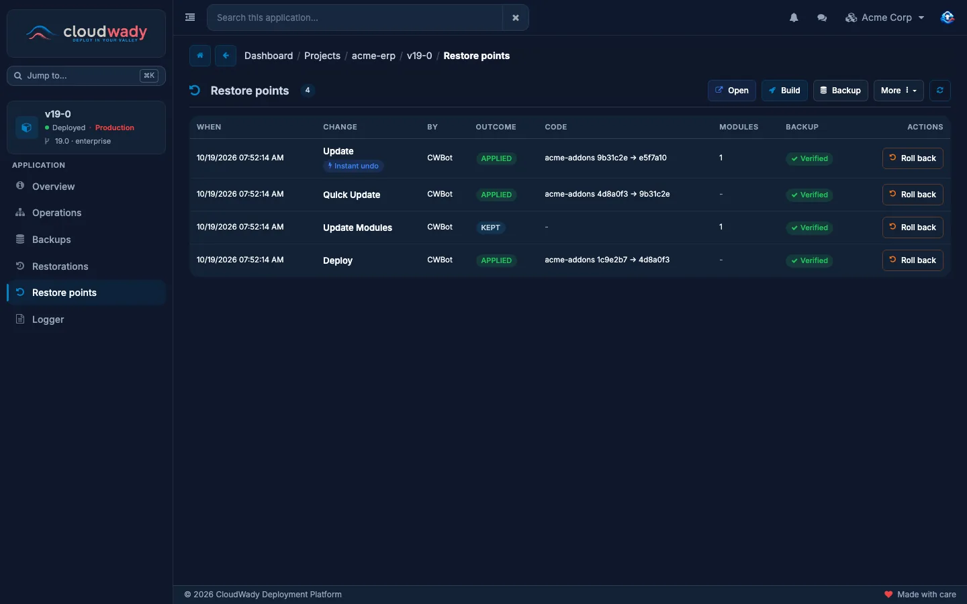Click the OUTCOME column header
Screen dimensions: 967x604
[496, 127]
